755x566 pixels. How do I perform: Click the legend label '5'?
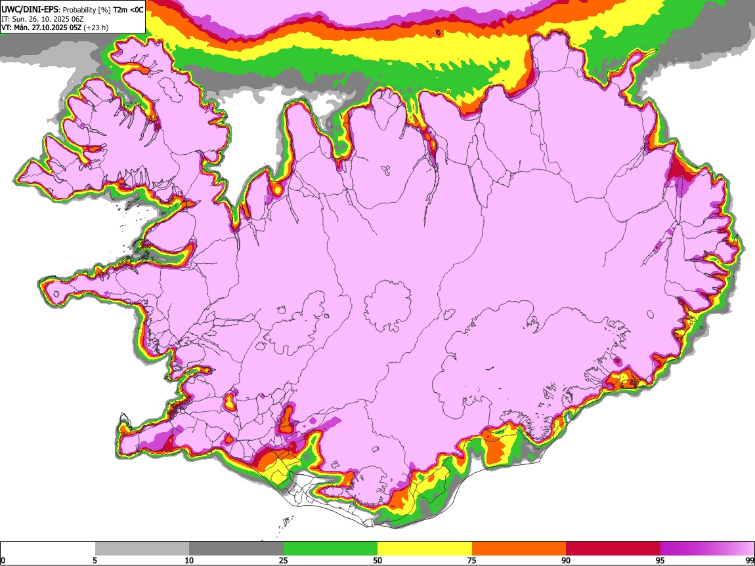(95, 561)
